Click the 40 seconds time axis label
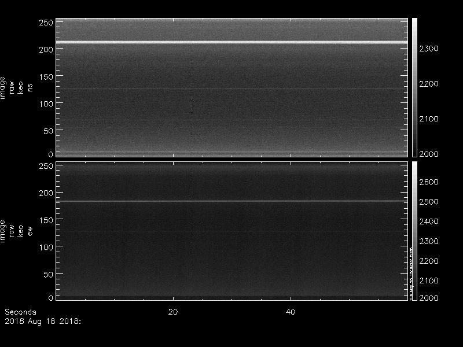The image size is (463, 347). coord(291,312)
